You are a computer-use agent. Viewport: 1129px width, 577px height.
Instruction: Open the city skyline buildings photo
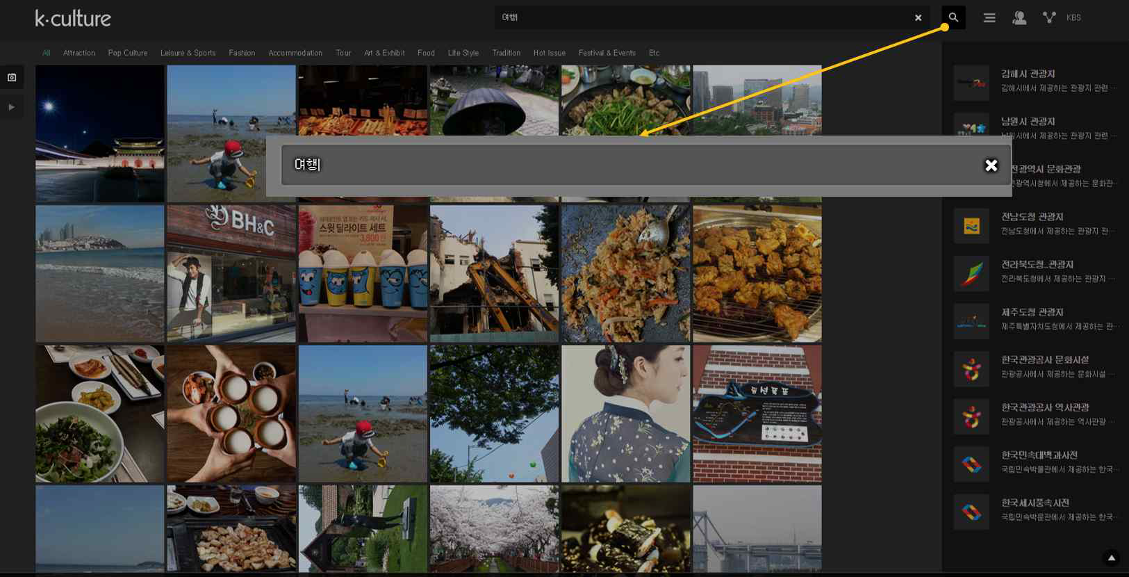point(757,100)
